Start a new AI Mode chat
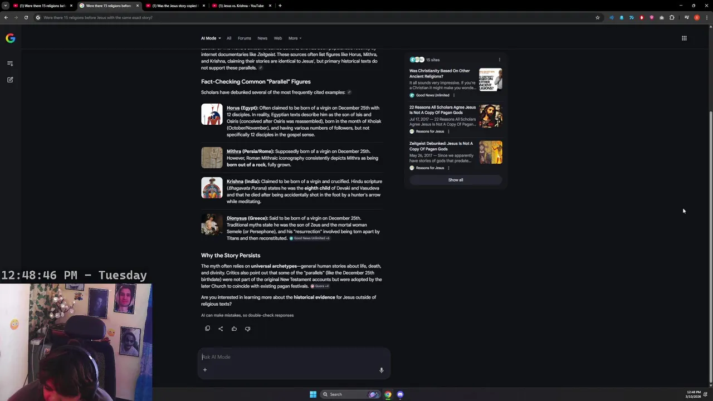 [x=10, y=80]
